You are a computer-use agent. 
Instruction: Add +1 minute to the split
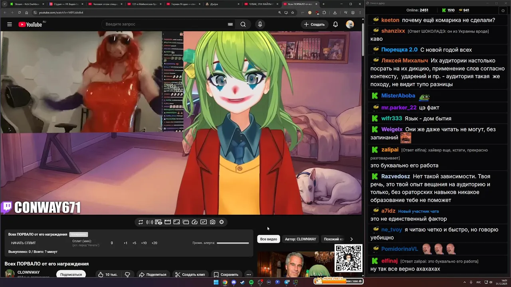(125, 243)
